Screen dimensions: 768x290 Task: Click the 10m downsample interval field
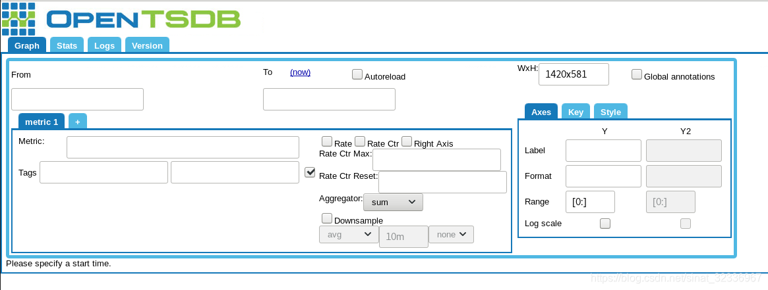(x=403, y=237)
